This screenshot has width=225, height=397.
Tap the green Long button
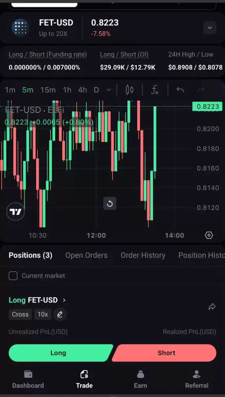(x=60, y=353)
